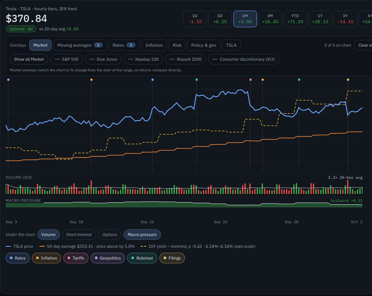Toggle the Short interest panel
The height and width of the screenshot is (296, 372).
pyautogui.click(x=79, y=235)
